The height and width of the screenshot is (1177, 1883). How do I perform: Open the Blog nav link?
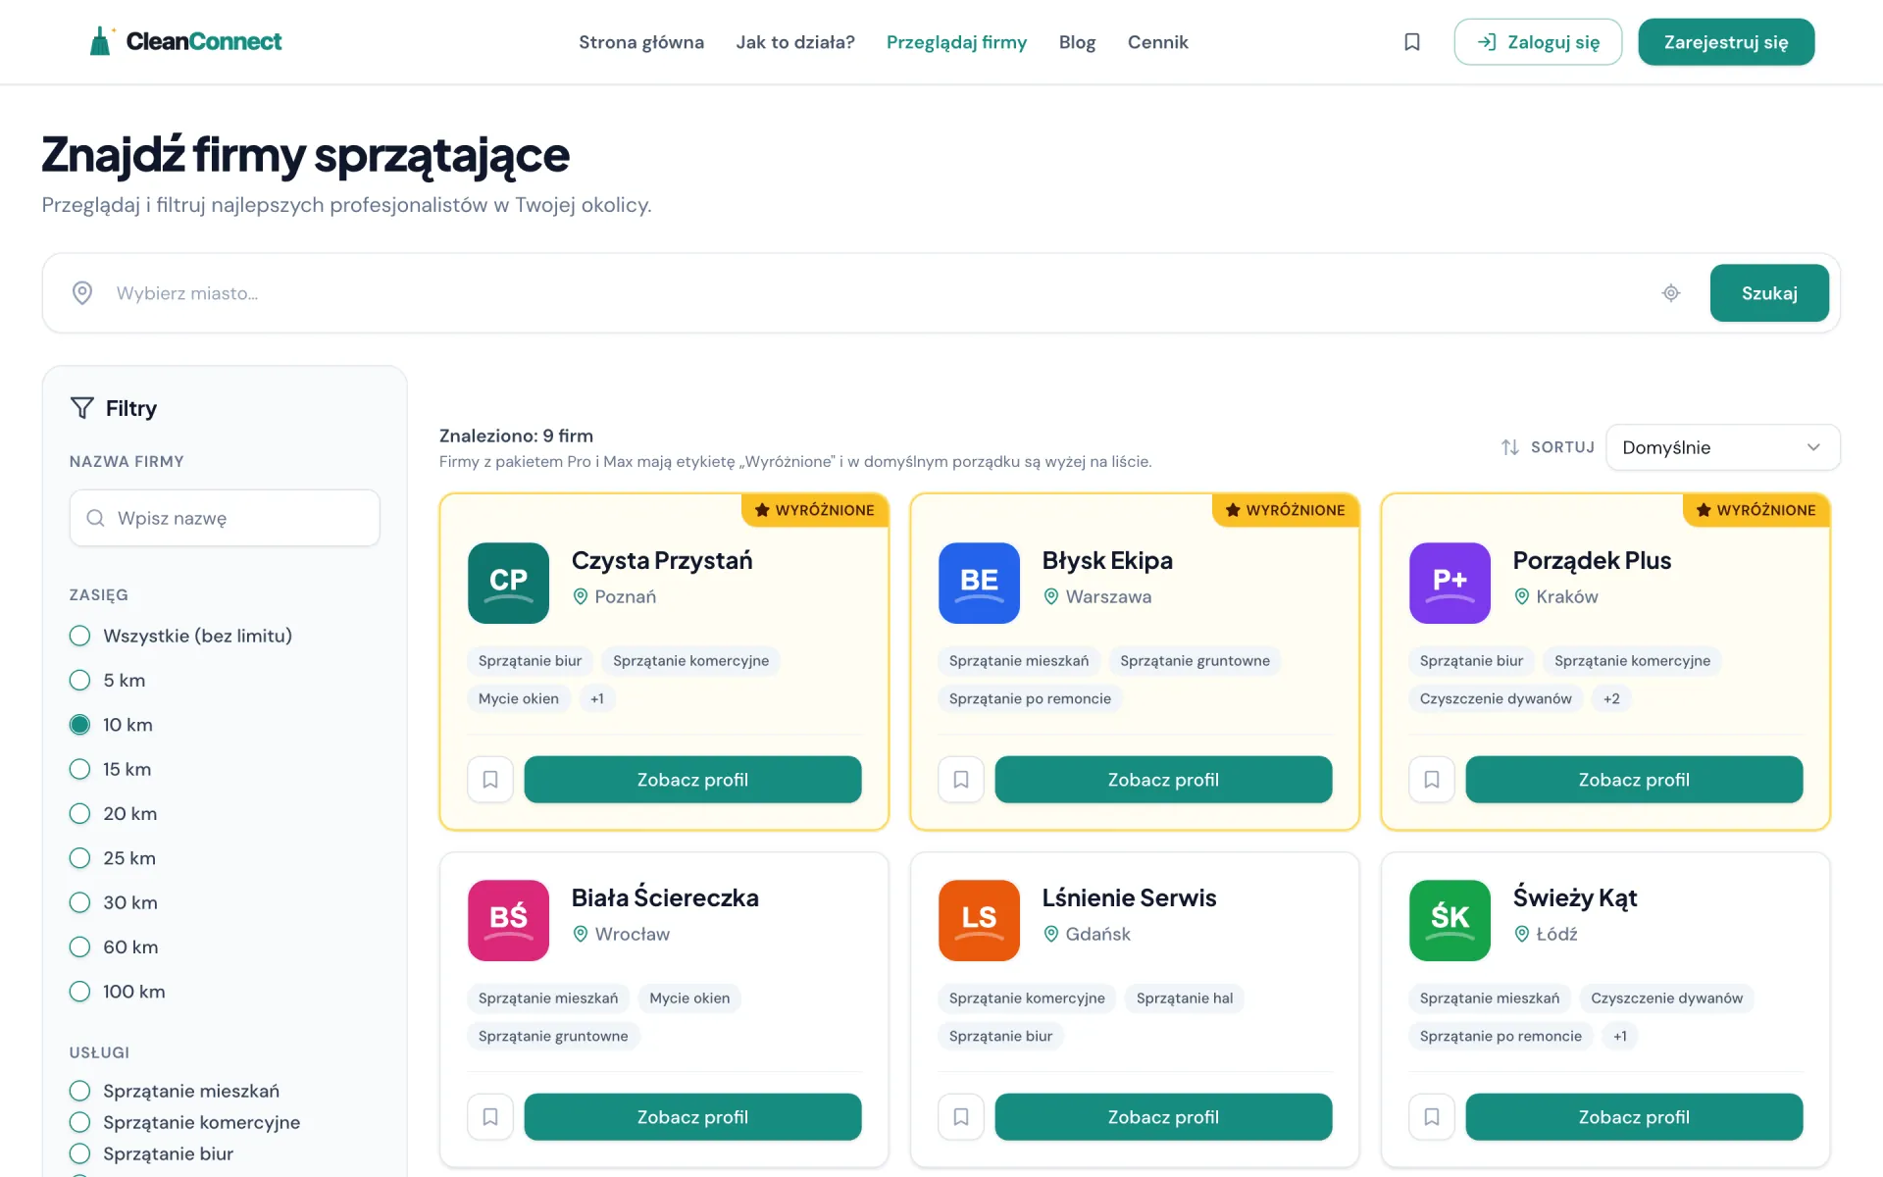1077,42
